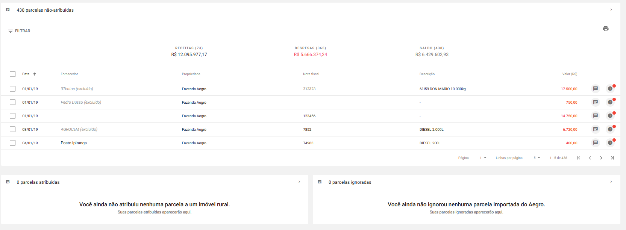Open comment icon for Posto Ipiranga row
Image resolution: width=626 pixels, height=230 pixels.
tap(595, 143)
